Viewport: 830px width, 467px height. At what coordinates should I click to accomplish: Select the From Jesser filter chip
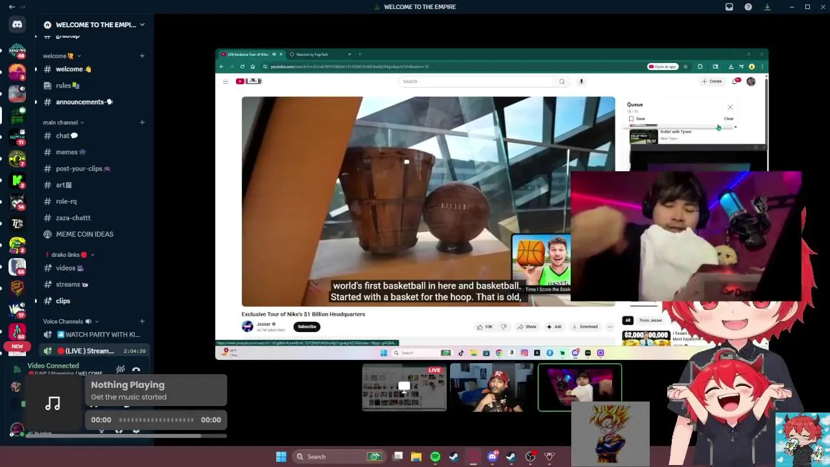click(650, 320)
